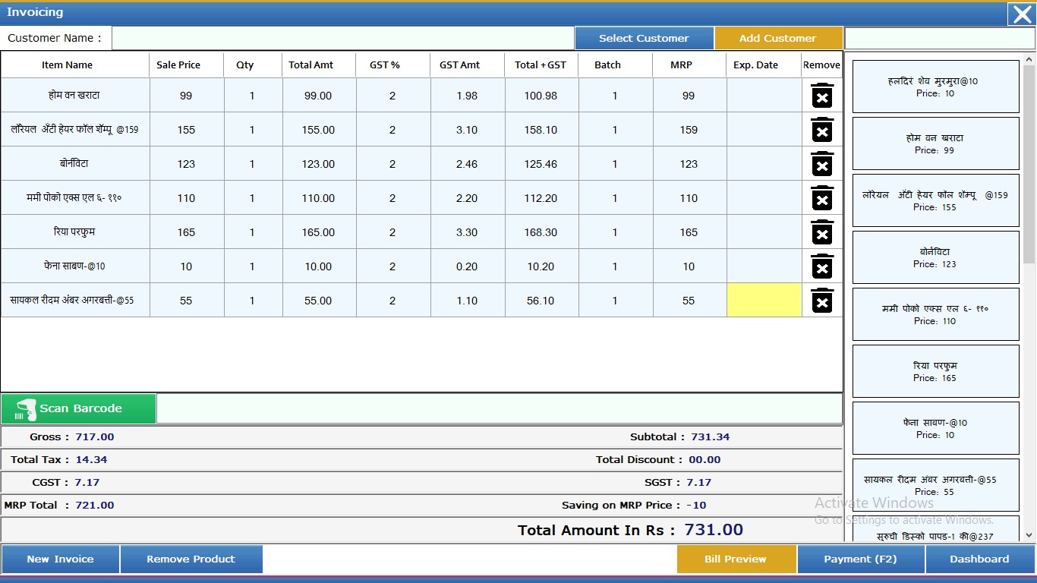This screenshot has height=583, width=1037.
Task: Choose product card सायकल रीदम Price 55
Action: click(x=936, y=485)
